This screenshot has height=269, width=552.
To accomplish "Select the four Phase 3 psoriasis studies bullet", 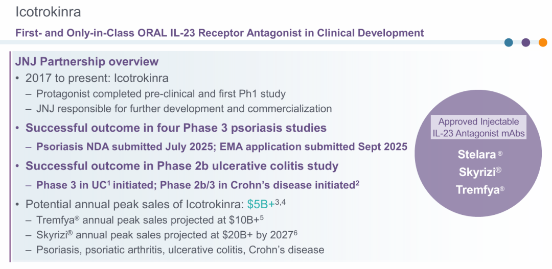I will point(176,128).
